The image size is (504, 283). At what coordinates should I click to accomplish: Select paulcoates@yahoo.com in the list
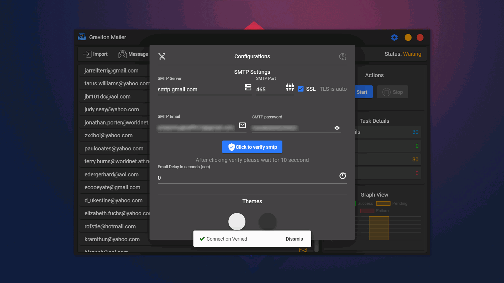(x=114, y=149)
